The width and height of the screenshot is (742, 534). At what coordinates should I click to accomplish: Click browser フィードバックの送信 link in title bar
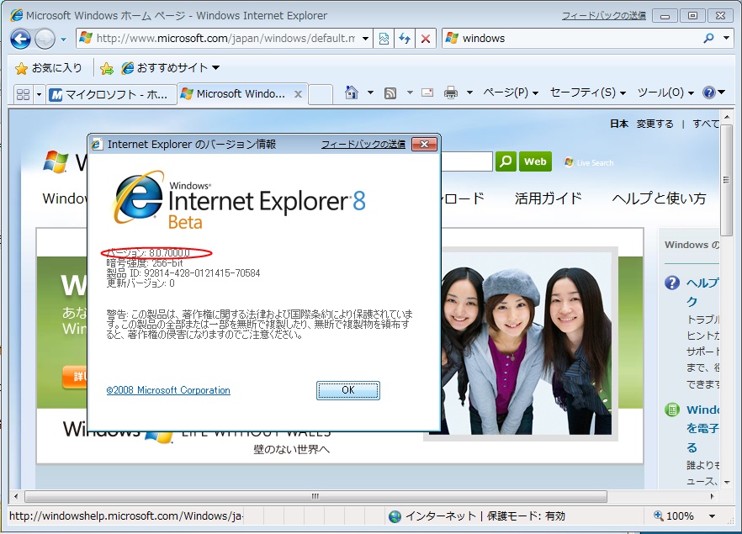point(604,16)
